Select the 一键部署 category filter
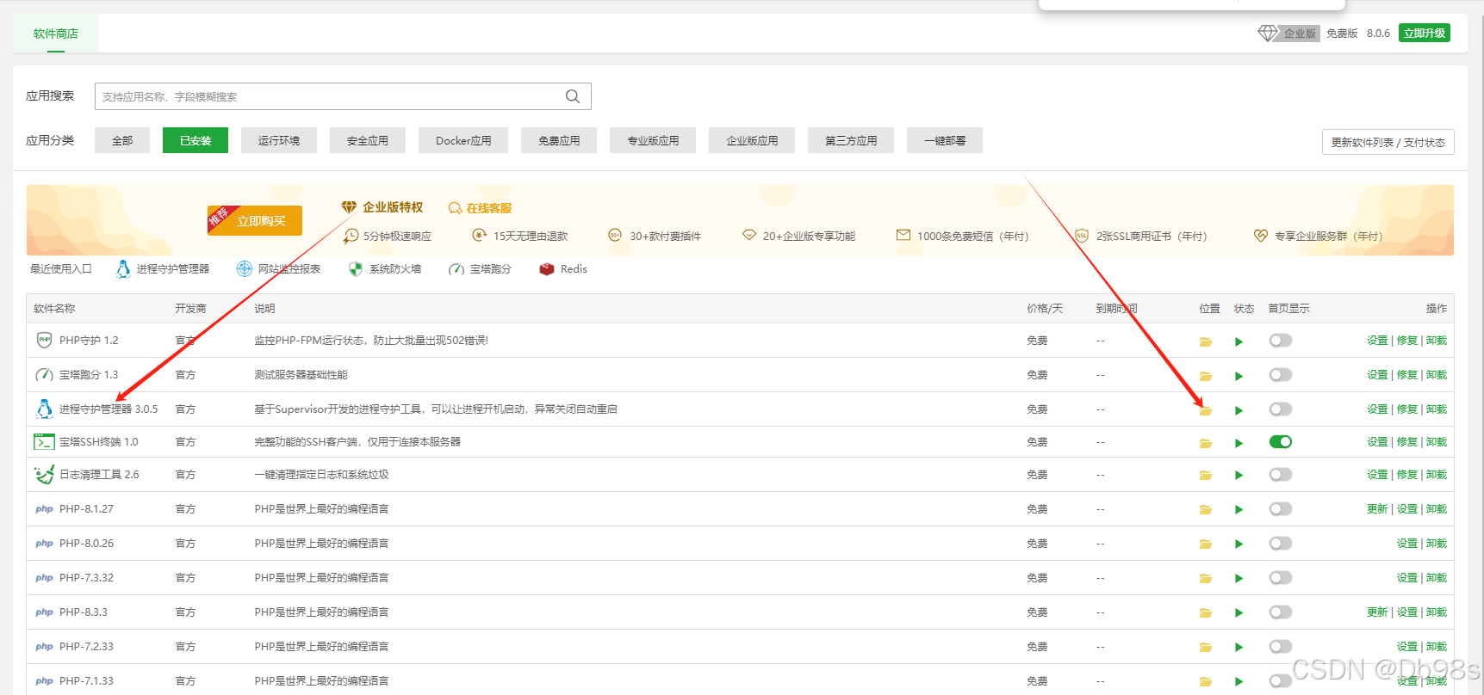Image resolution: width=1484 pixels, height=695 pixels. tap(945, 140)
